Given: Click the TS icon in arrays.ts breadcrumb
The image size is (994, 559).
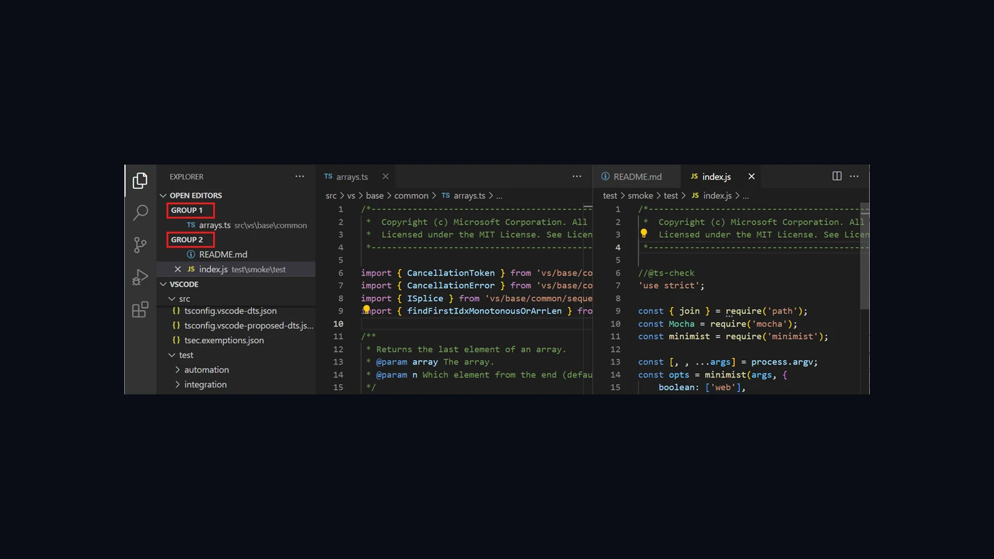Looking at the screenshot, I should (445, 196).
